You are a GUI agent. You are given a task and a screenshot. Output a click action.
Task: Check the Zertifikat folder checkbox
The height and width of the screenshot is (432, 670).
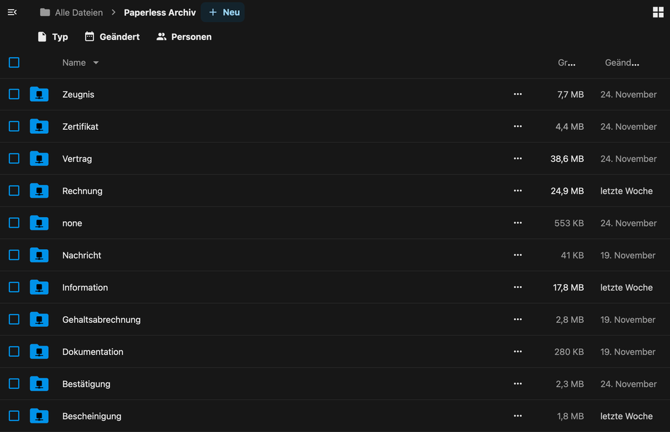point(14,127)
